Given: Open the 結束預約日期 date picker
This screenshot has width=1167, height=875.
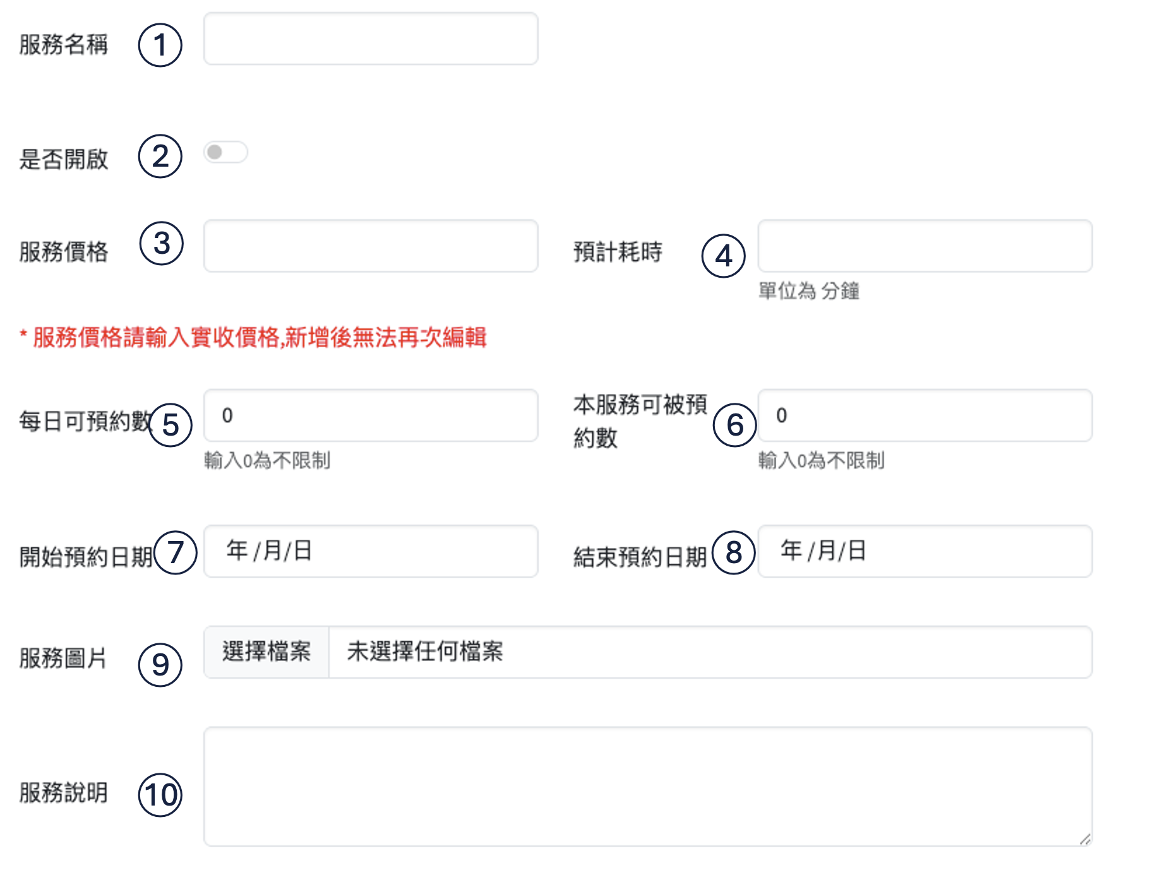Looking at the screenshot, I should tap(925, 551).
